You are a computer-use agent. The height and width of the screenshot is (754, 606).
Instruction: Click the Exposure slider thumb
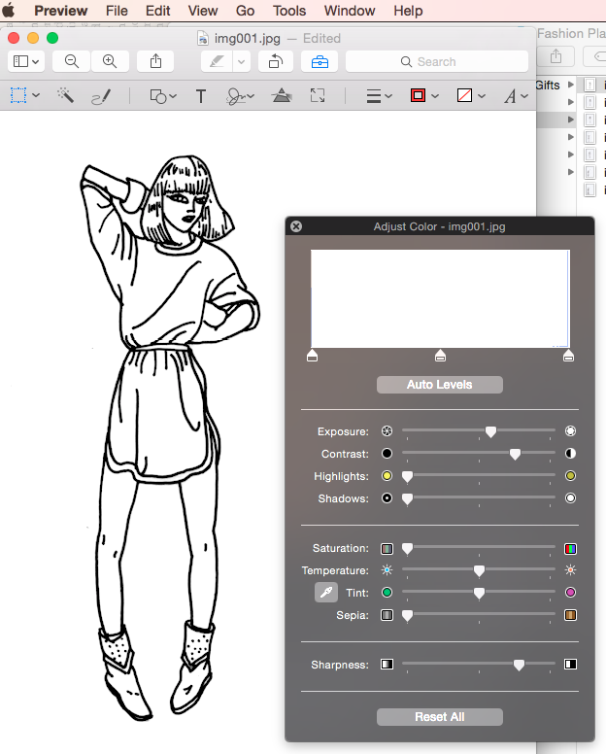(490, 431)
